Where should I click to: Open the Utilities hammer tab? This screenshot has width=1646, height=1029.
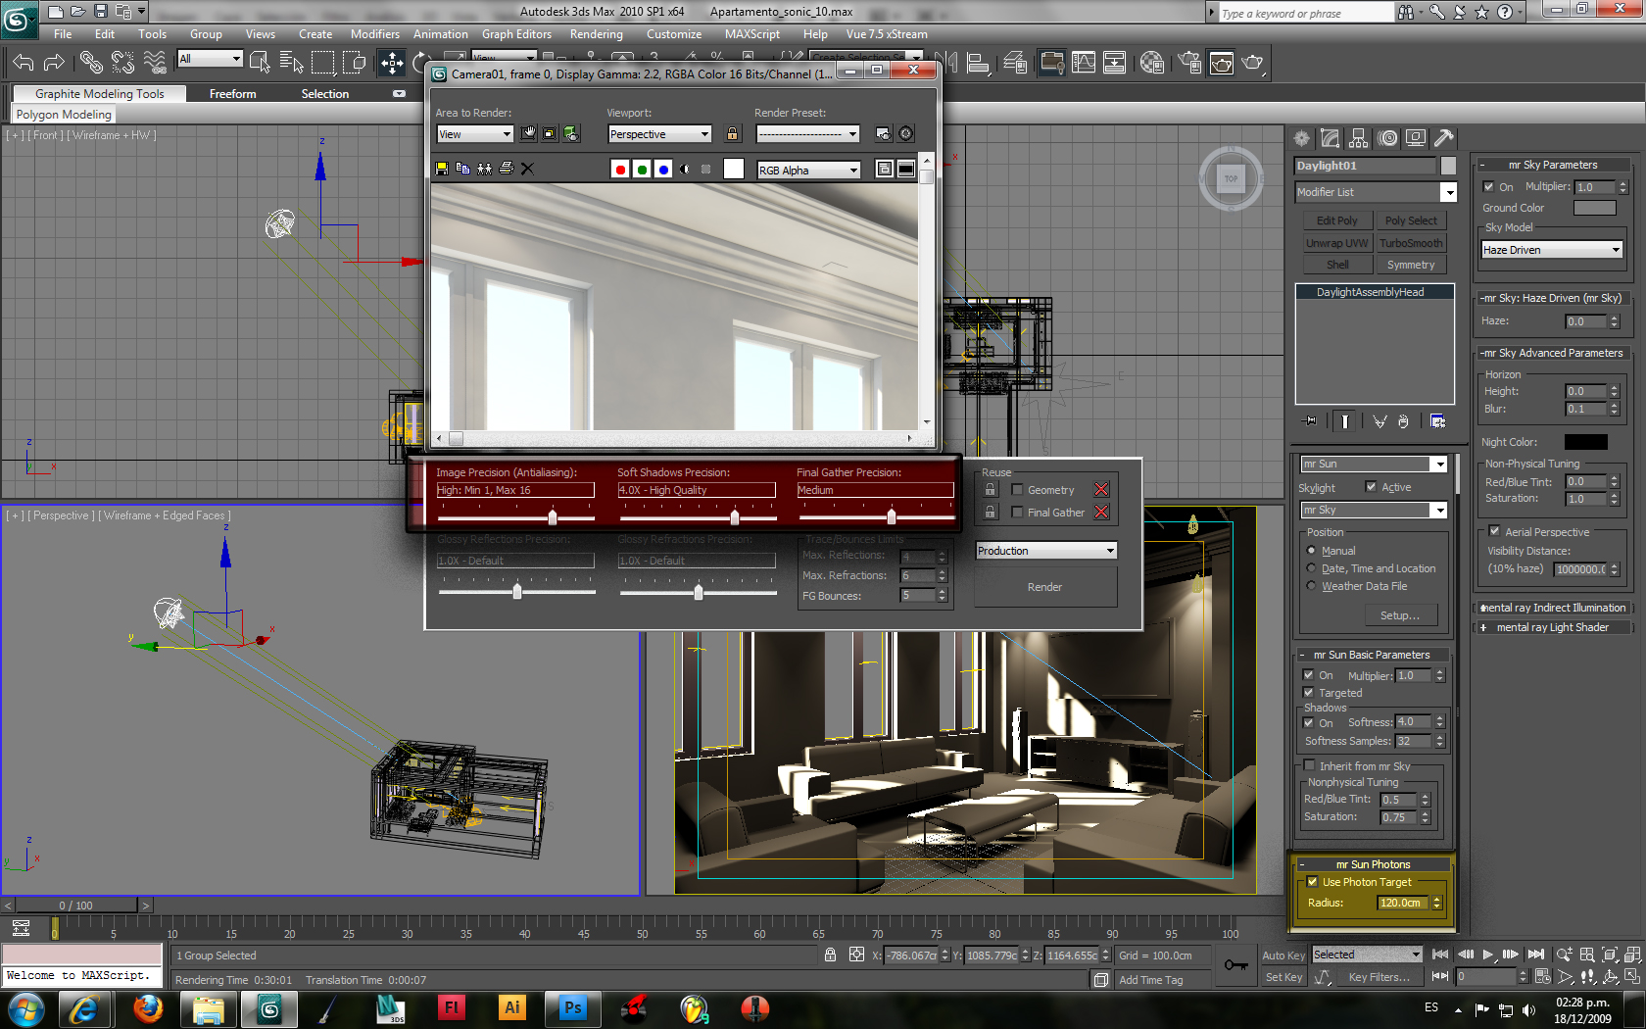coord(1444,138)
